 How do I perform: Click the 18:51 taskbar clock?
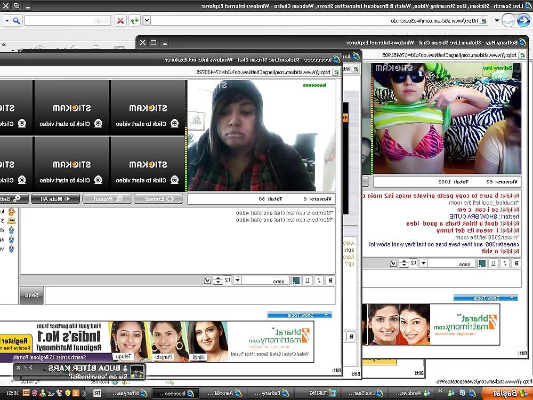click(12, 393)
